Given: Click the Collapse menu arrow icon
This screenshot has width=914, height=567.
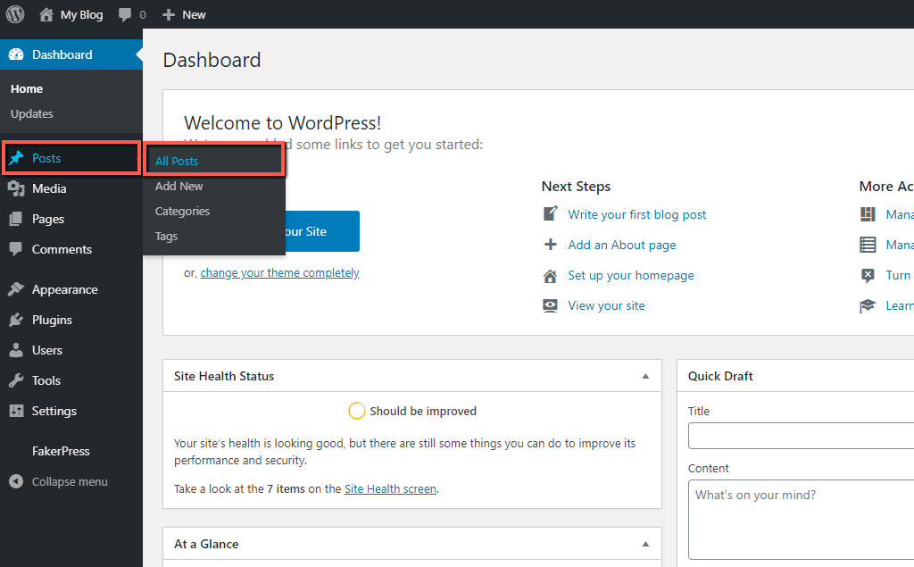Looking at the screenshot, I should 16,481.
